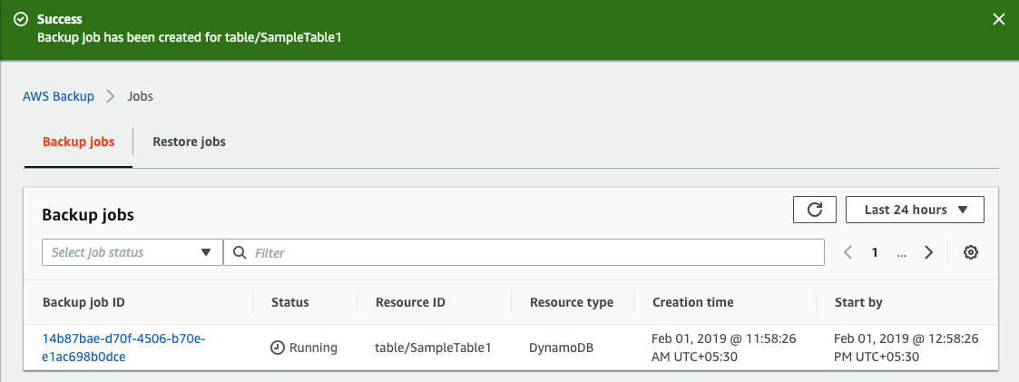The height and width of the screenshot is (382, 1019).
Task: Click table/SampleTable1 resource ID cell
Action: pos(433,348)
